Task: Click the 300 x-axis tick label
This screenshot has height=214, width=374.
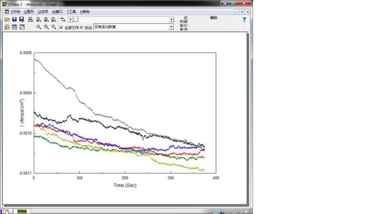Action: point(171,178)
